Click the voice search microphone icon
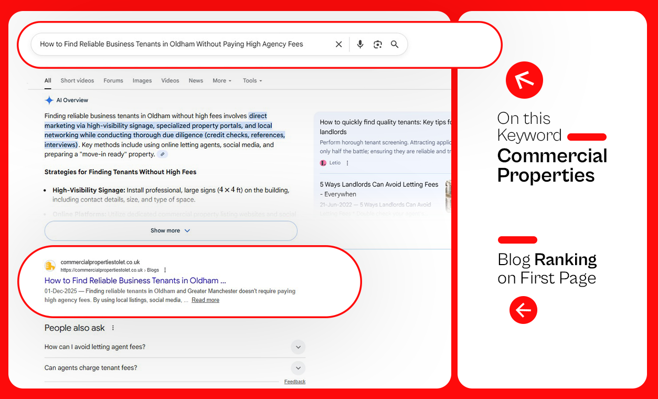This screenshot has width=658, height=399. click(x=360, y=45)
